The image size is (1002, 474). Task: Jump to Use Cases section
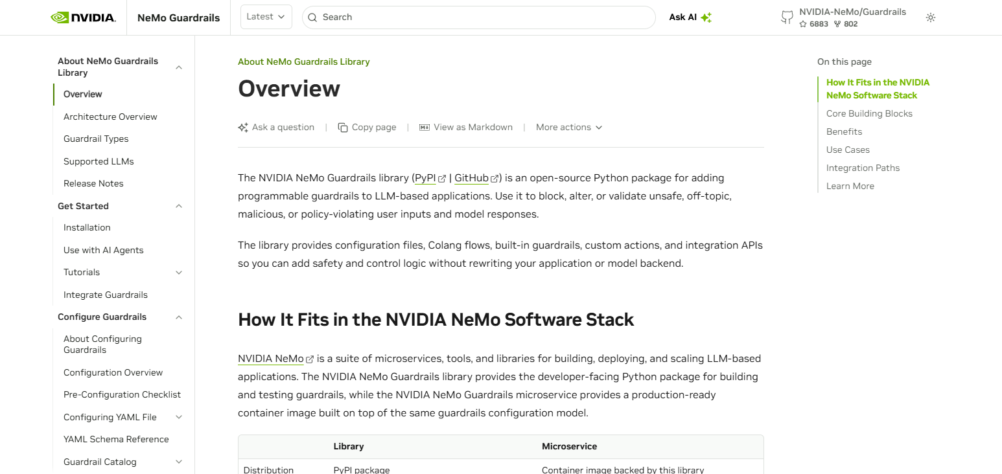[848, 150]
